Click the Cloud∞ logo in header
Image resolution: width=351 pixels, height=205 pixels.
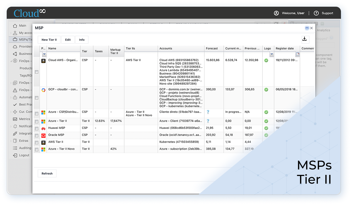coord(30,13)
